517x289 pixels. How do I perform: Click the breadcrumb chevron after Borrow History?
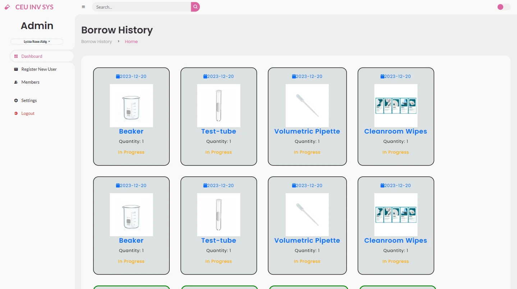(119, 42)
